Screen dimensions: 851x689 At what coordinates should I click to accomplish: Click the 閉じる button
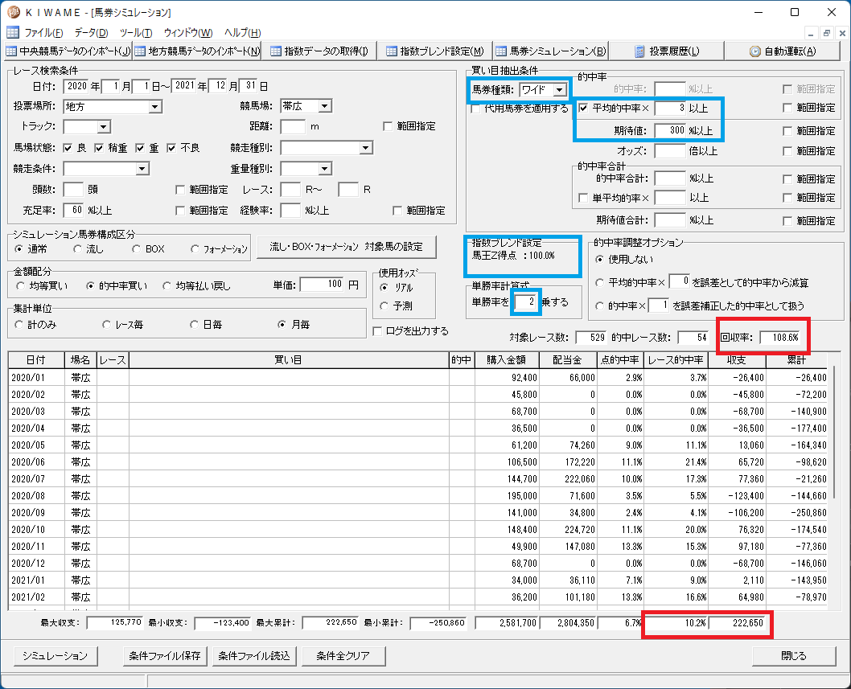pyautogui.click(x=793, y=656)
